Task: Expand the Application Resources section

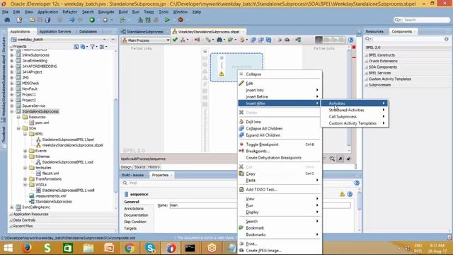Action: click(11, 214)
